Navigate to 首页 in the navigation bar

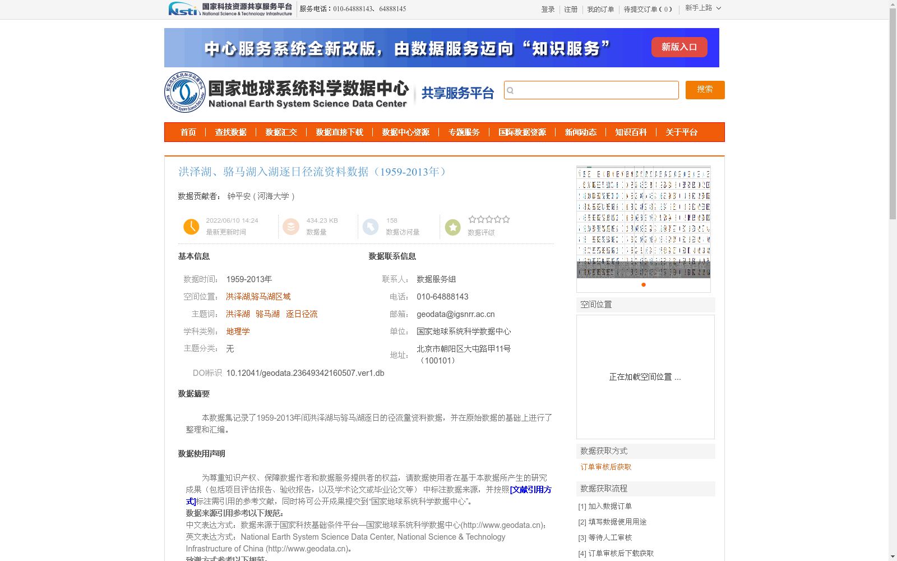(x=188, y=132)
